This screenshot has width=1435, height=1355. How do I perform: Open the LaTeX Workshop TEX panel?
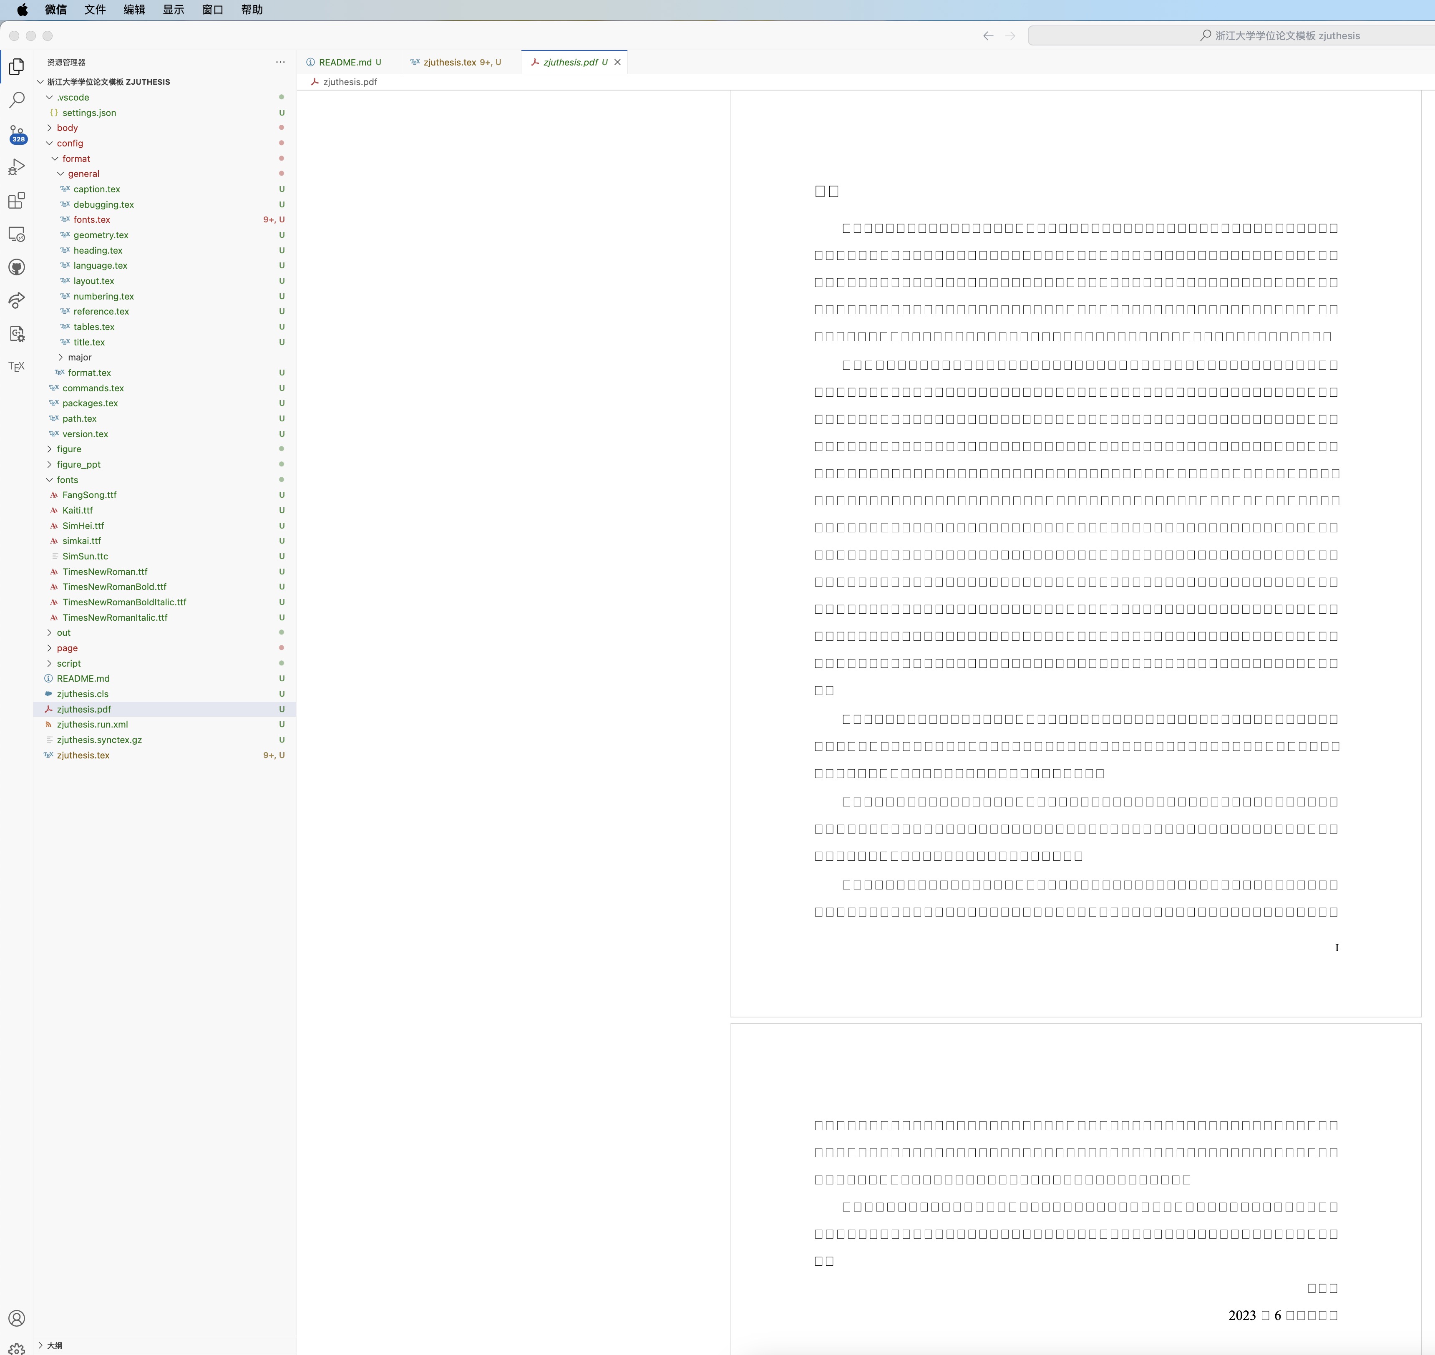17,366
